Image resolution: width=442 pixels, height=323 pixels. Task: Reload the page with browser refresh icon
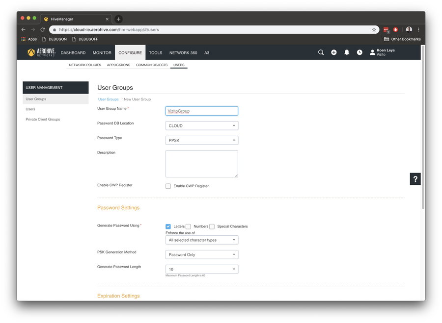coord(43,29)
